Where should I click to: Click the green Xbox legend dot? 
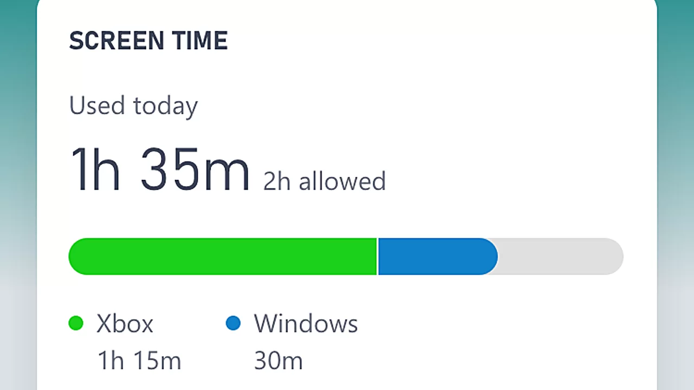coord(76,324)
